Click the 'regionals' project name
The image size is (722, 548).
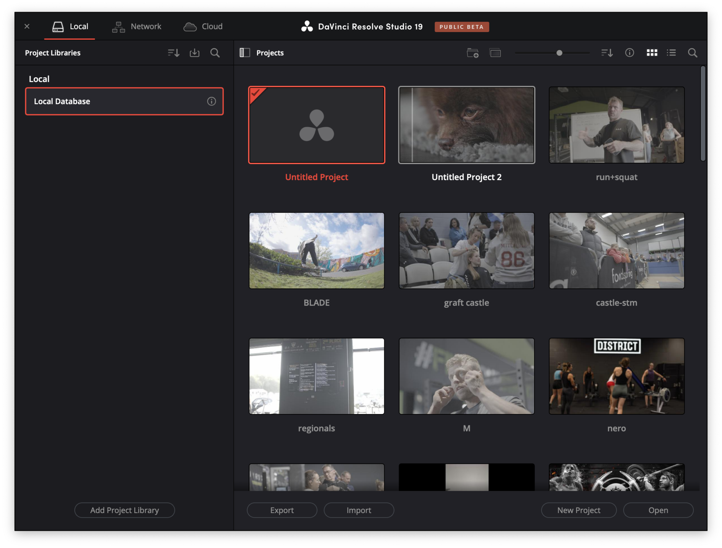point(317,429)
